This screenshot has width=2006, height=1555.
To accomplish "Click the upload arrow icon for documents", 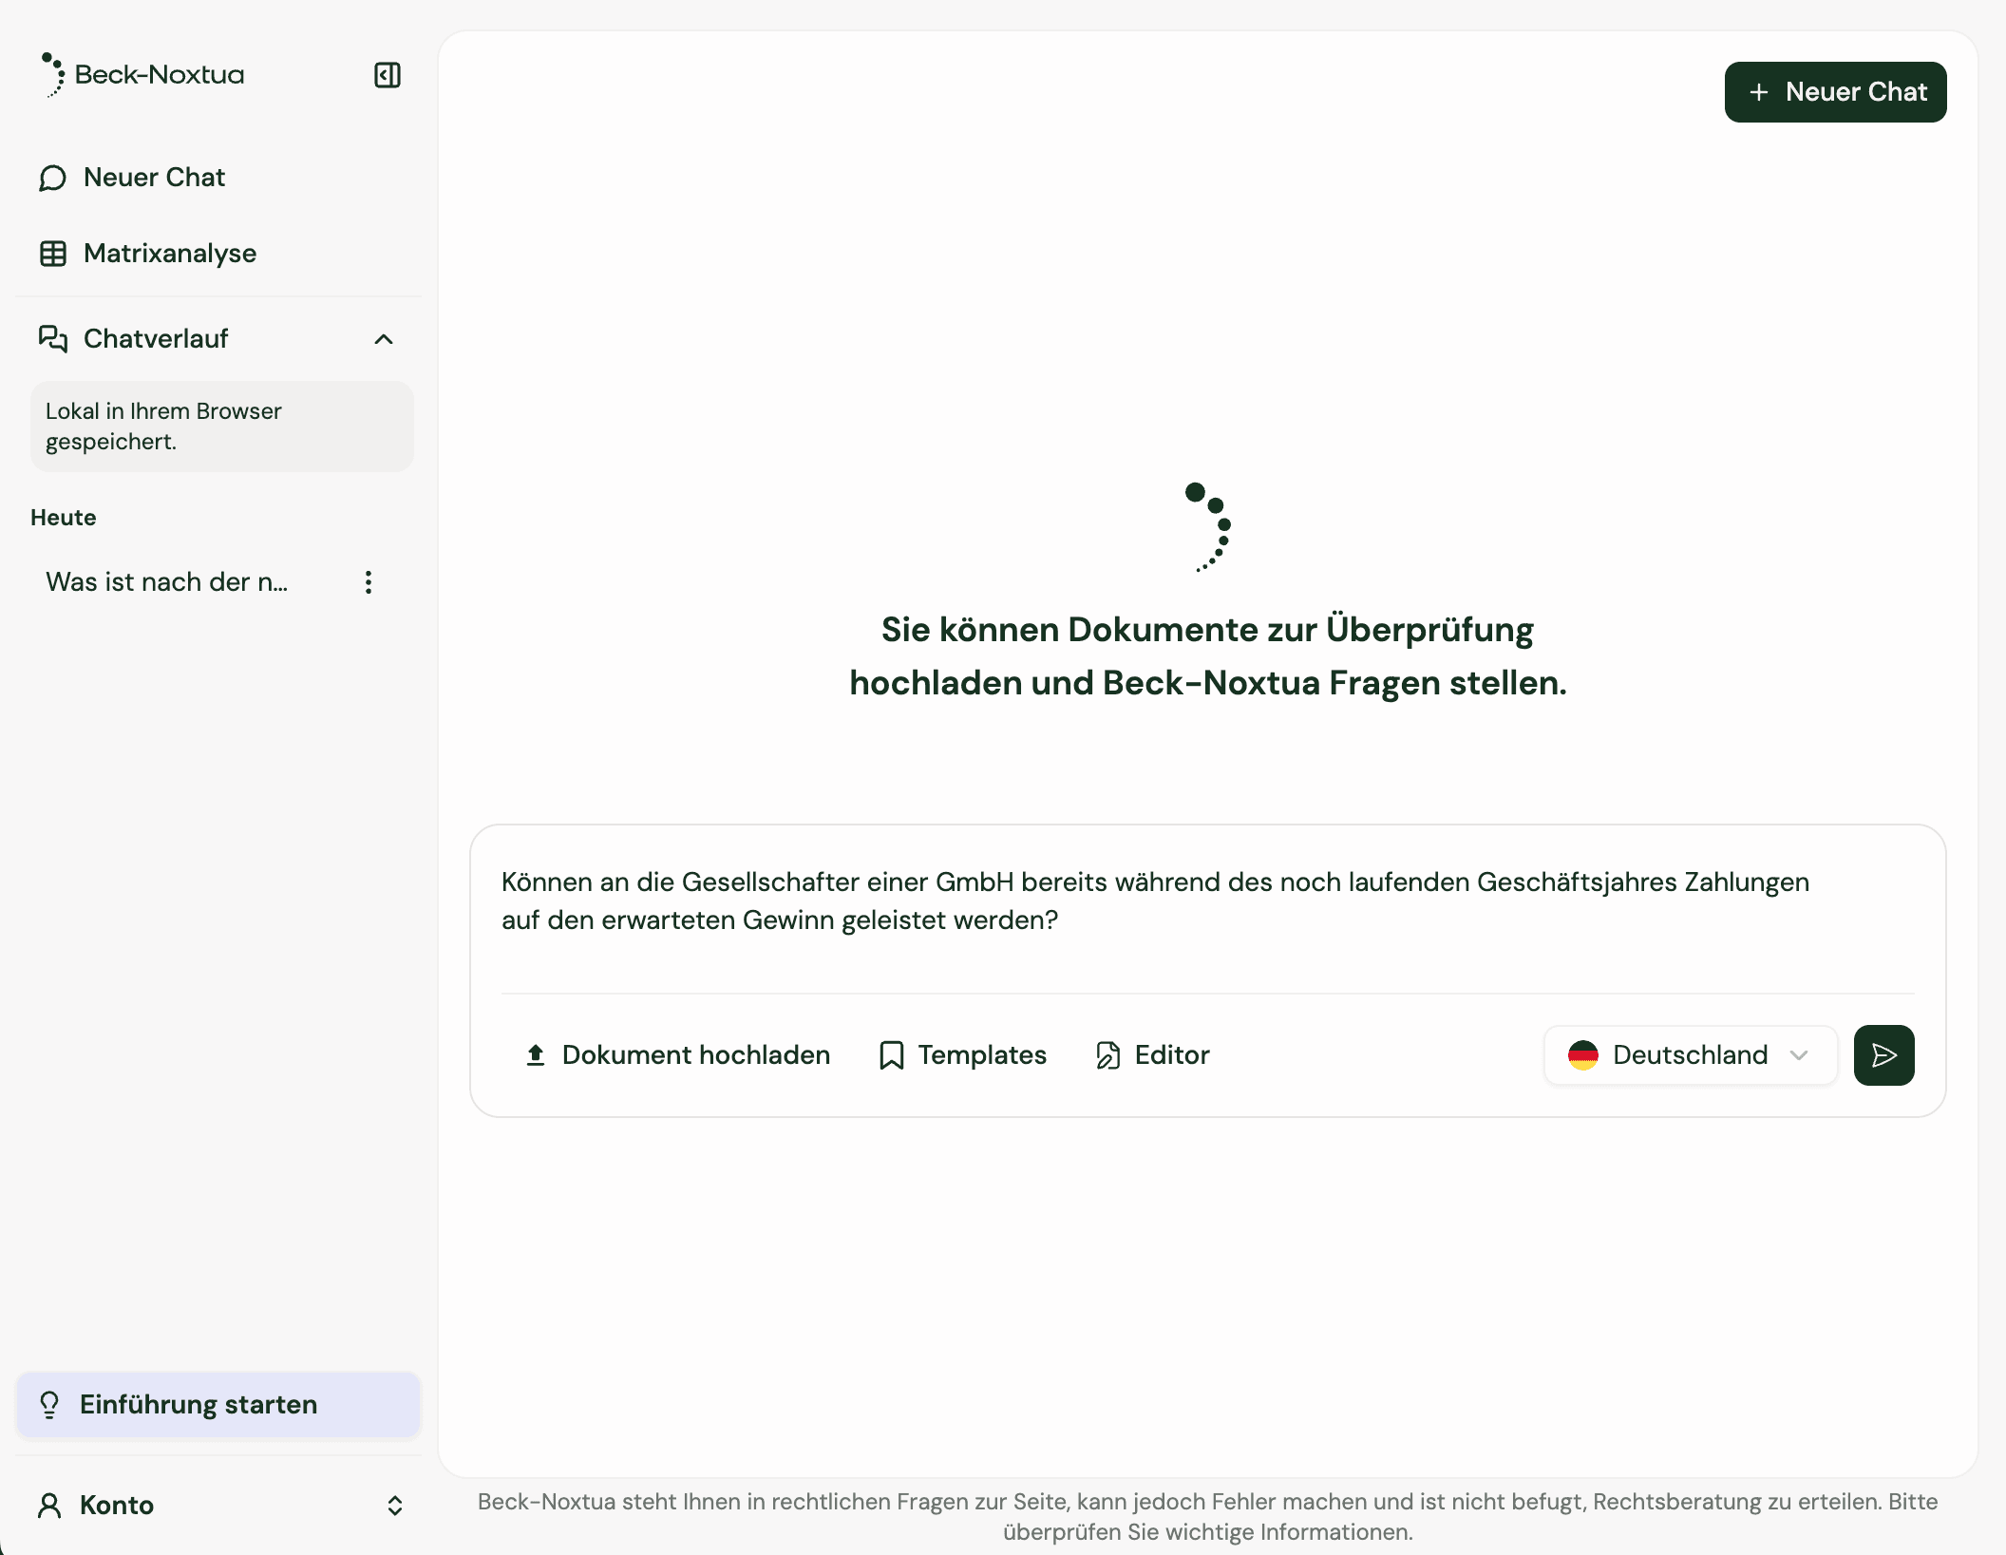I will 536,1055.
